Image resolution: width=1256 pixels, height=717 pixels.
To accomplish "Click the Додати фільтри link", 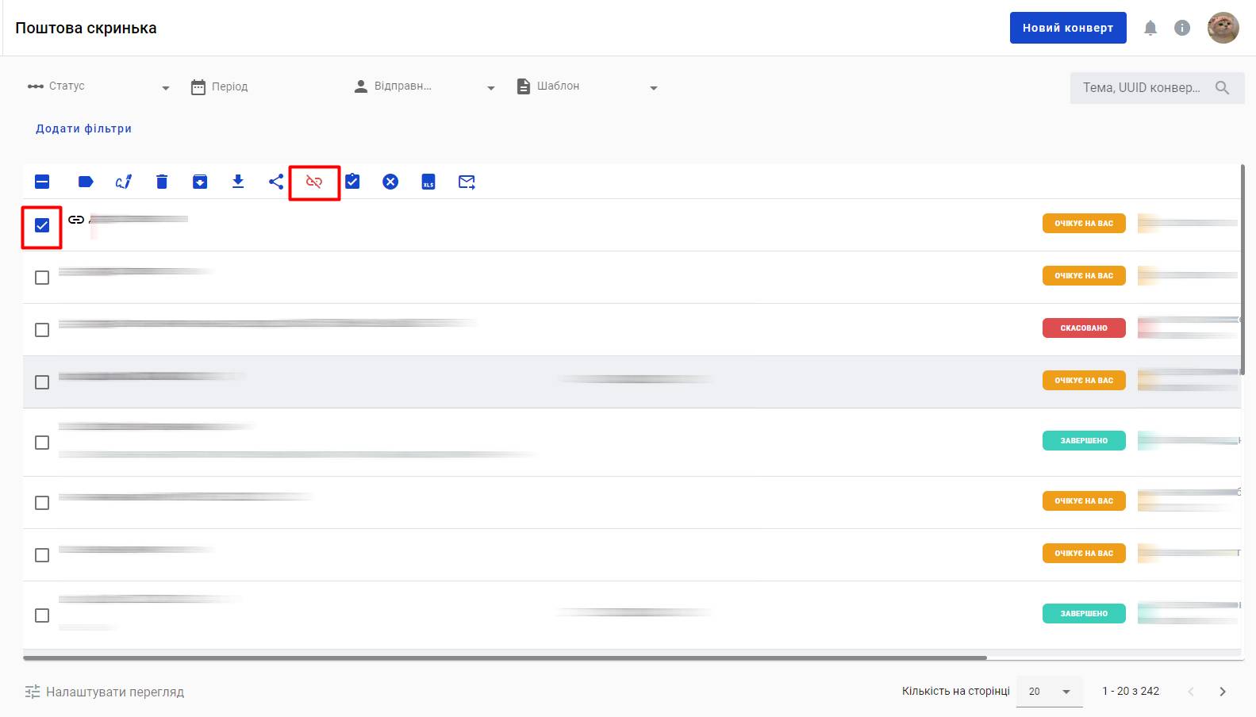I will click(83, 128).
